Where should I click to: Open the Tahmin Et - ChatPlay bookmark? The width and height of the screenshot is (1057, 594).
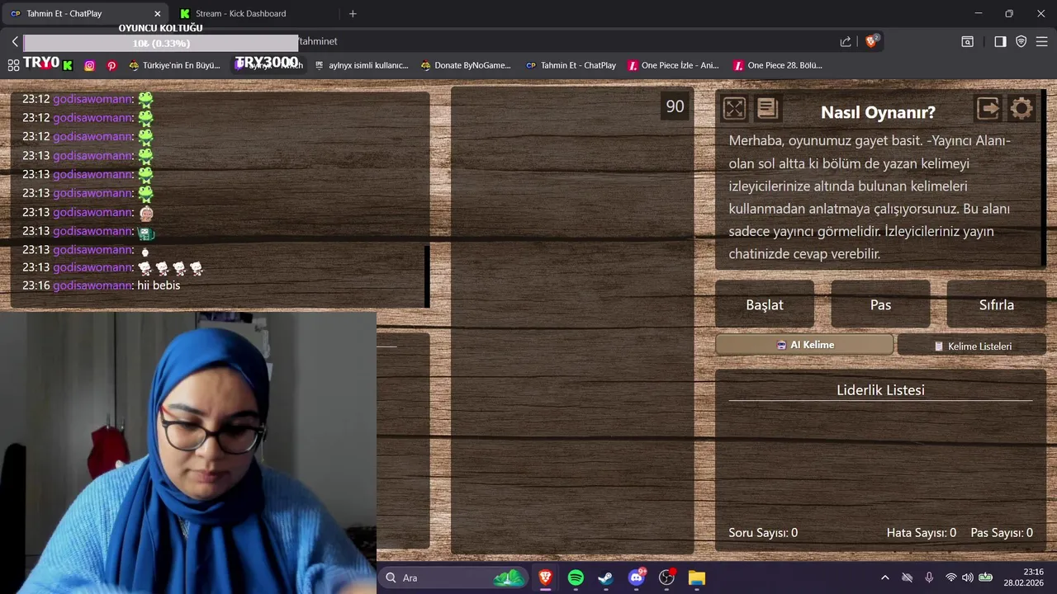571,65
